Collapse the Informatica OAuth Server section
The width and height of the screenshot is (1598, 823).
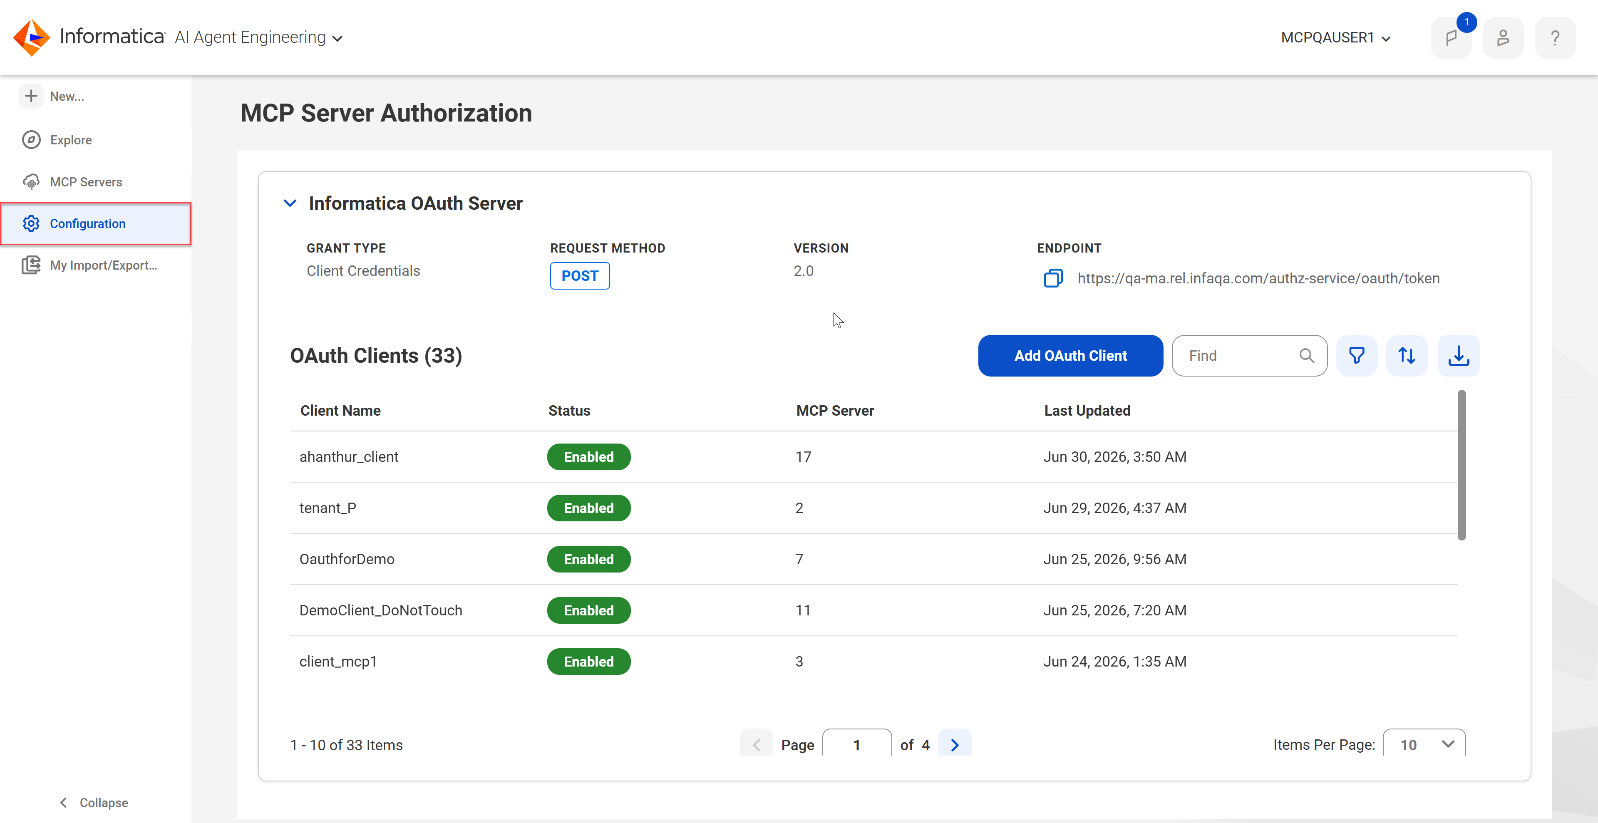[x=290, y=203]
